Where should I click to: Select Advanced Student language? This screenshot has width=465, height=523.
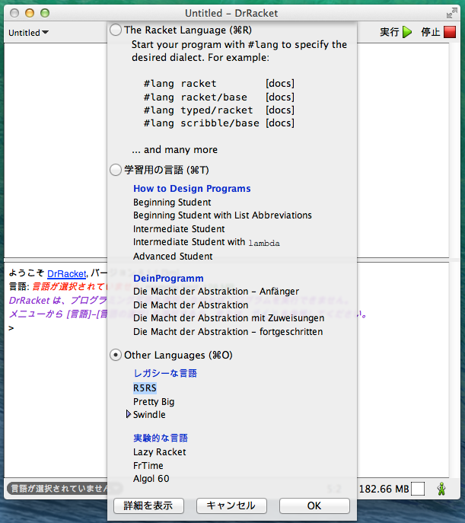(x=173, y=256)
